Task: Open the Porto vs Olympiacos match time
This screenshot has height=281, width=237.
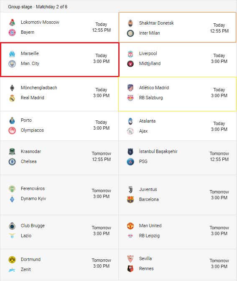Action: pyautogui.click(x=101, y=125)
